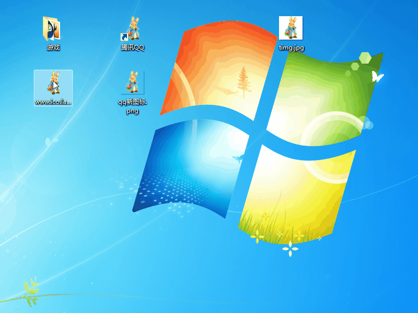Viewport: 418px width, 313px height.
Task: Click the 游戏 folder label text
Action: point(53,47)
